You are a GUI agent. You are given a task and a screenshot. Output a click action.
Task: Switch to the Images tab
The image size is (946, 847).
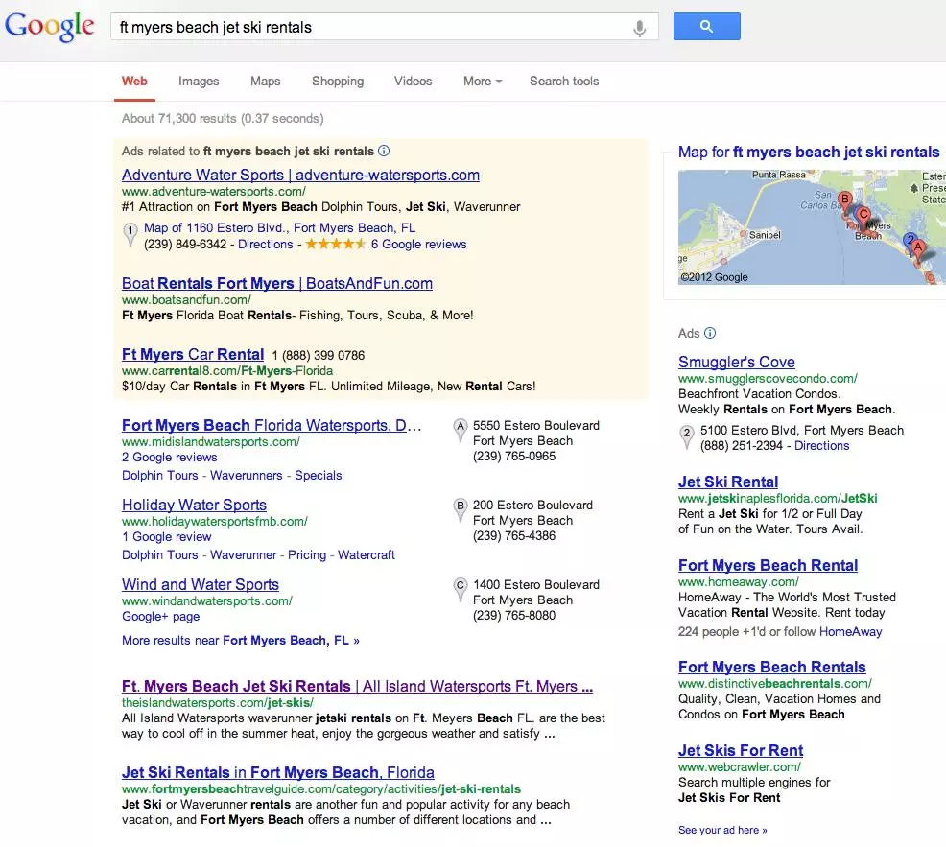point(199,81)
